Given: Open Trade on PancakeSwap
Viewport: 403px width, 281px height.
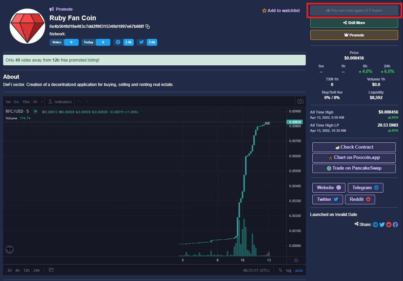Looking at the screenshot, I should [x=354, y=168].
